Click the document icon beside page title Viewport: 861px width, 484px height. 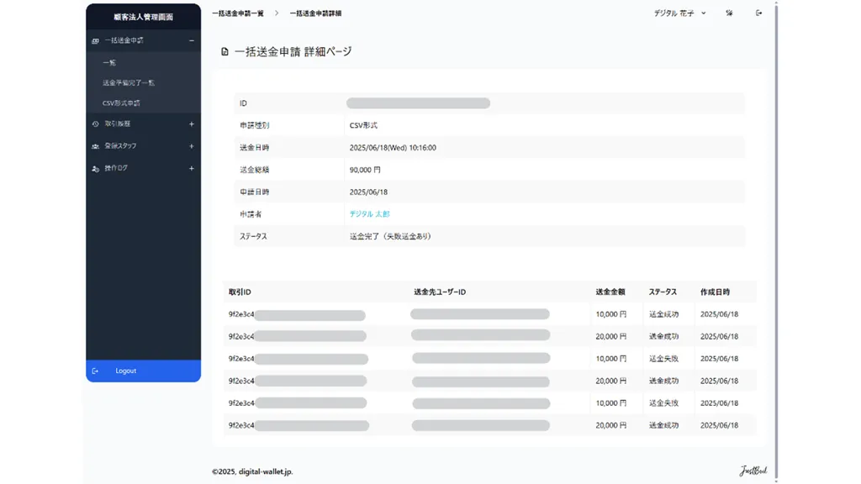pos(224,51)
